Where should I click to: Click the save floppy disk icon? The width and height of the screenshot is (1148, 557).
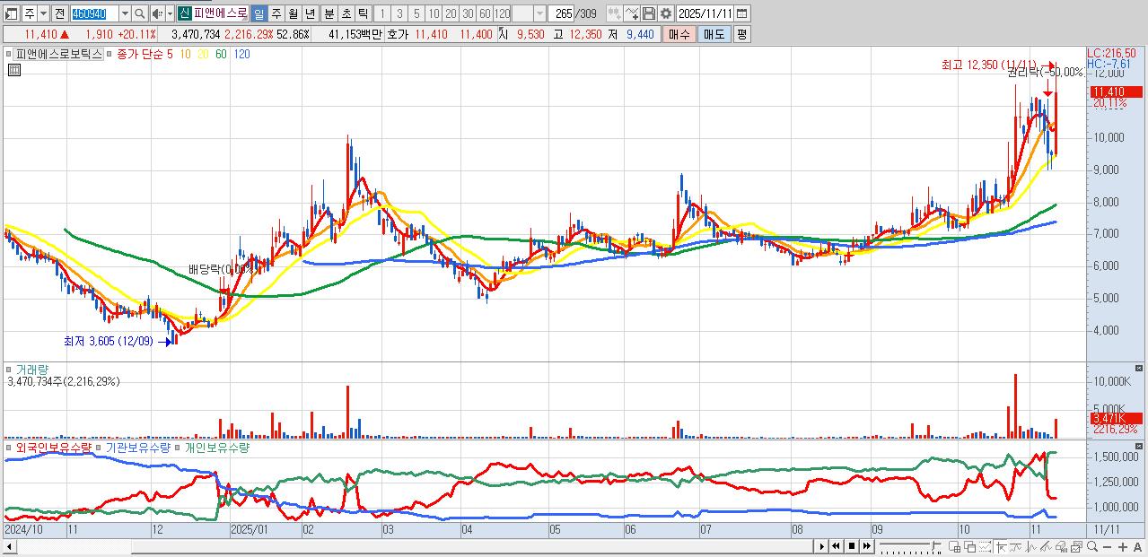pos(649,13)
